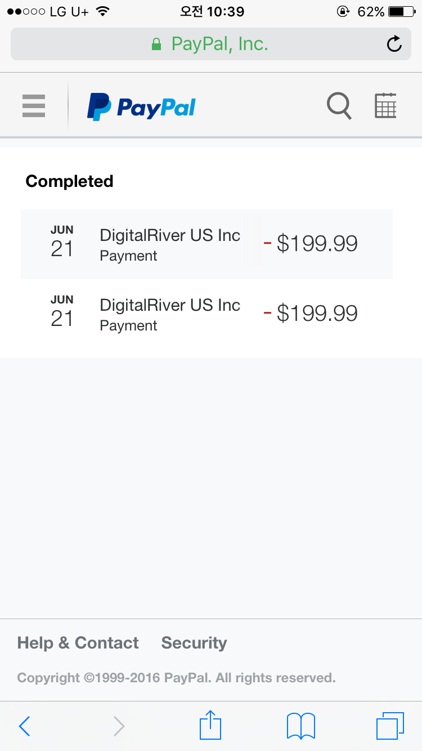Tap Safari's Share icon
422x751 pixels.
pyautogui.click(x=210, y=725)
